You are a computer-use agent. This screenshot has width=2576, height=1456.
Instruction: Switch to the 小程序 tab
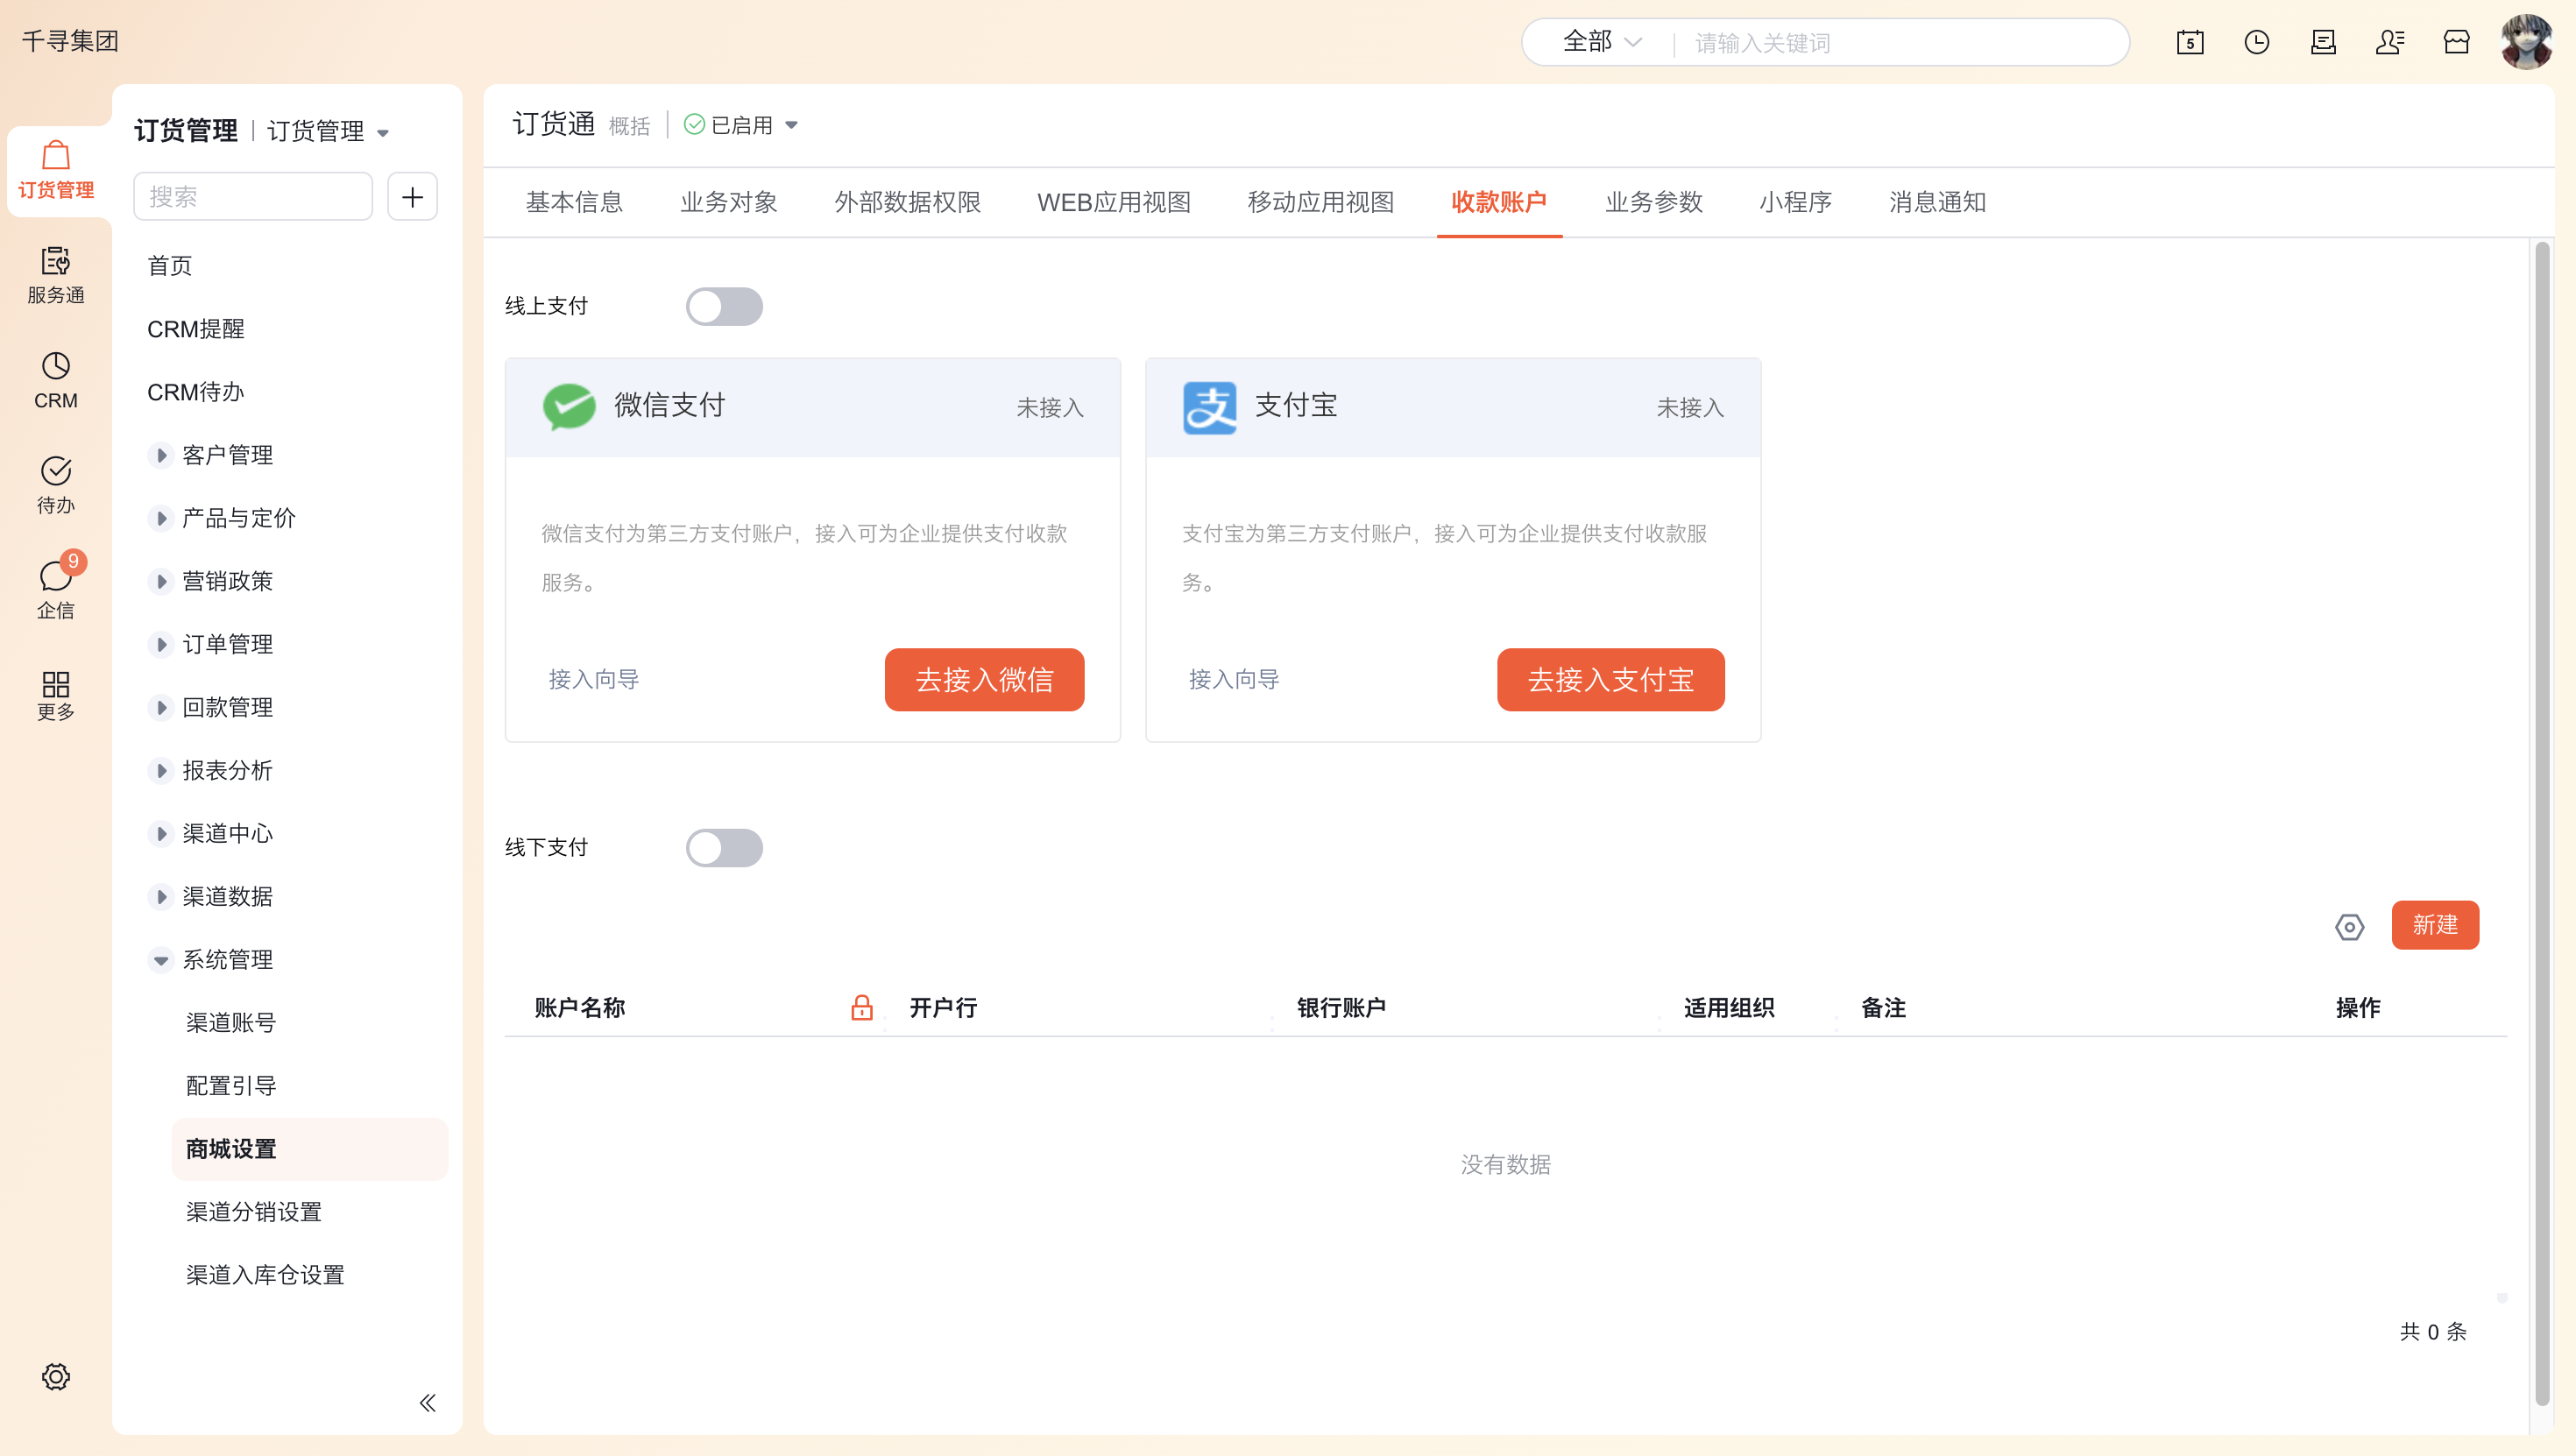1796,202
